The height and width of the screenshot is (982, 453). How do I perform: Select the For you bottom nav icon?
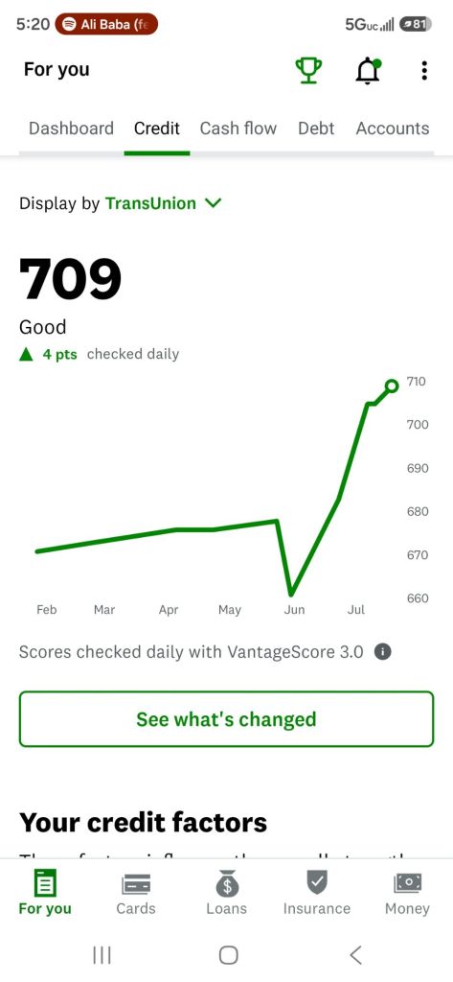pos(45,883)
